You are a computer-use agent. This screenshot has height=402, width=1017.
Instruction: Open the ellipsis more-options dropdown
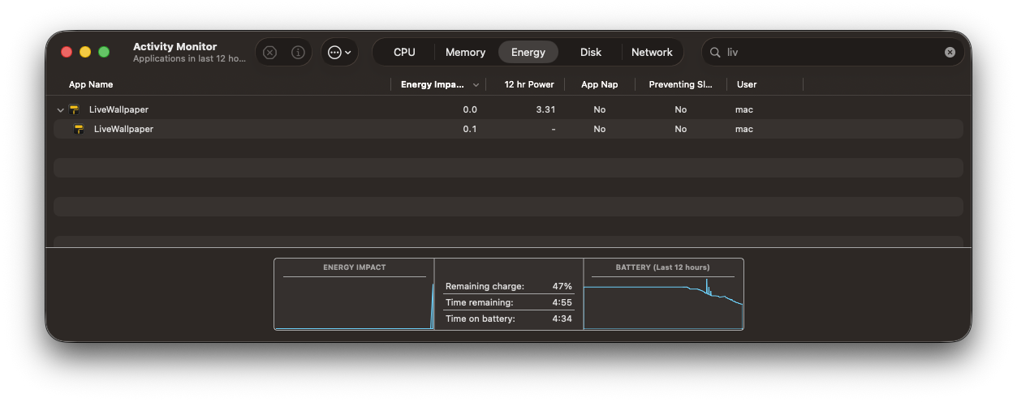point(339,52)
